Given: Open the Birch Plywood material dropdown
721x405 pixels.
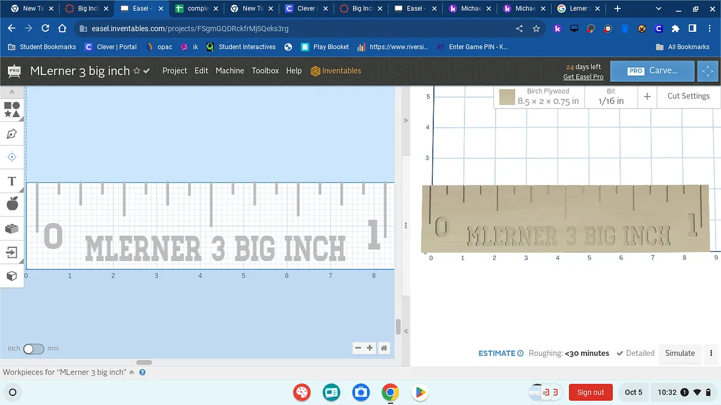Looking at the screenshot, I should [x=547, y=97].
